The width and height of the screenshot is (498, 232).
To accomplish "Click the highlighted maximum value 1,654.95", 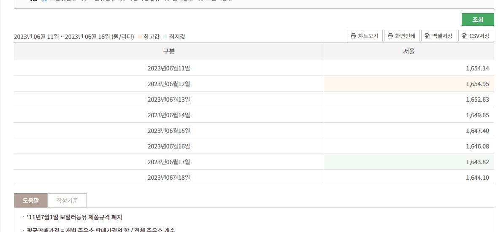I will (477, 84).
